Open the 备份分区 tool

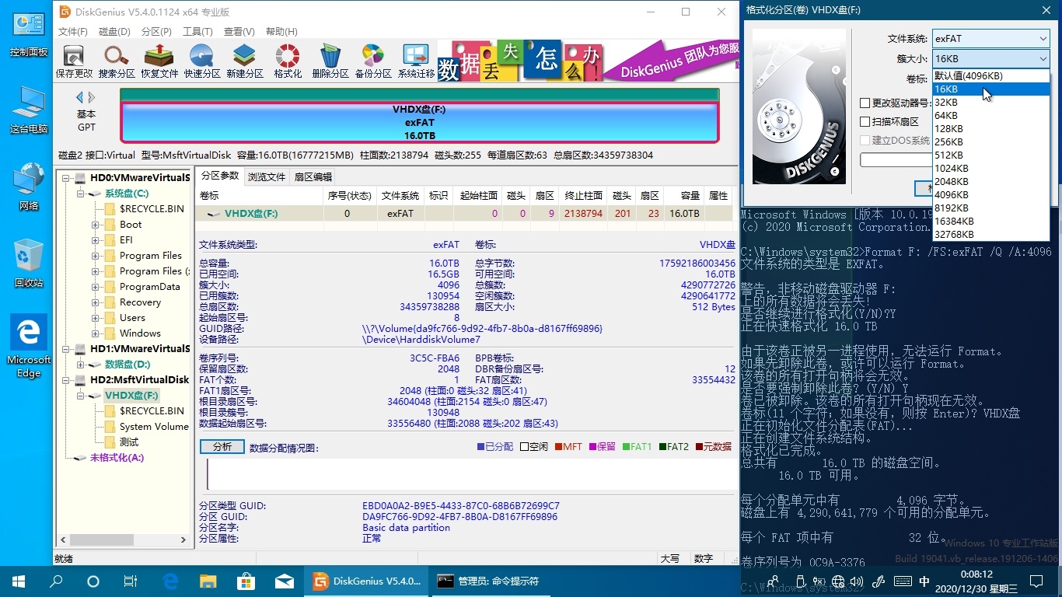(x=373, y=61)
